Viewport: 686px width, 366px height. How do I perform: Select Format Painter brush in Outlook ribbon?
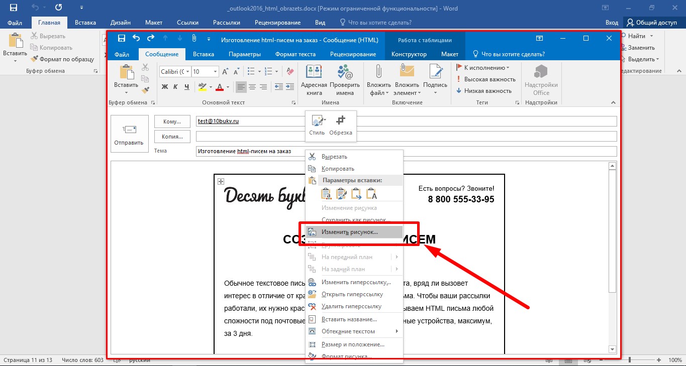(x=145, y=90)
